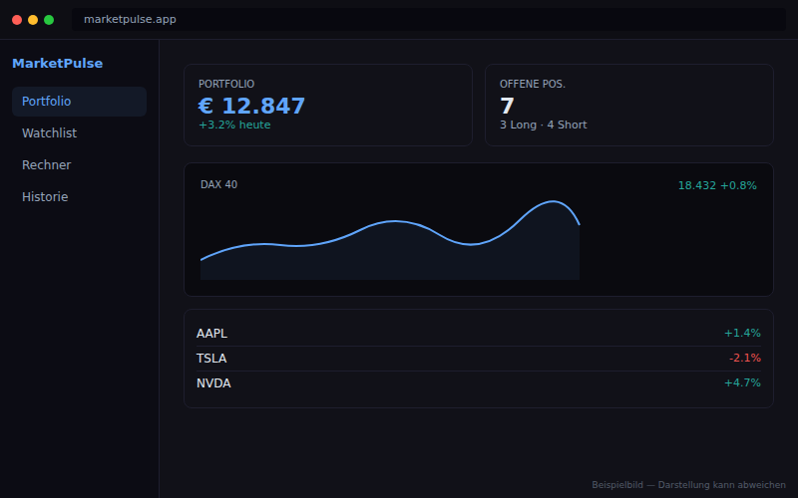The height and width of the screenshot is (498, 798).
Task: Click the -2.1% change for TSLA
Action: [x=744, y=359]
